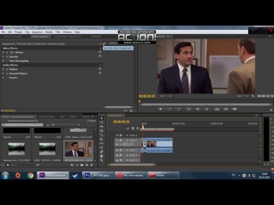
Task: Toggle timeline Snap magnet button
Action: click(128, 129)
